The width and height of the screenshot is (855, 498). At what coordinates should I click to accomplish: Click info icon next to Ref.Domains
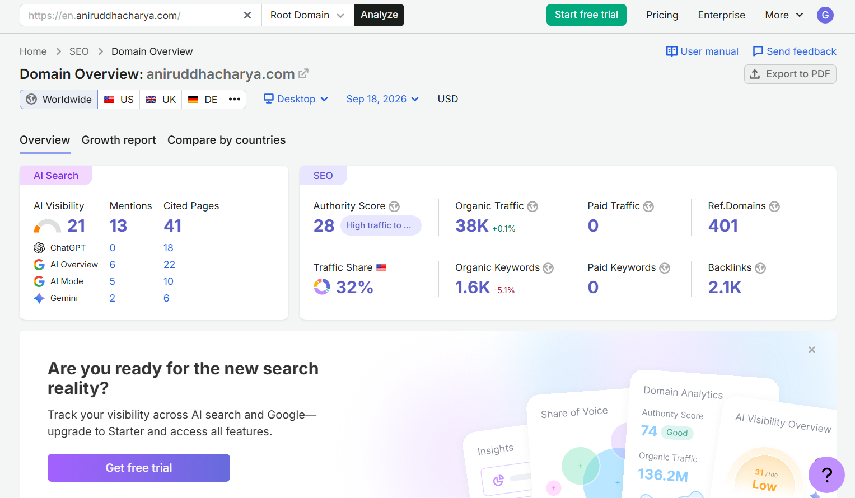coord(774,206)
